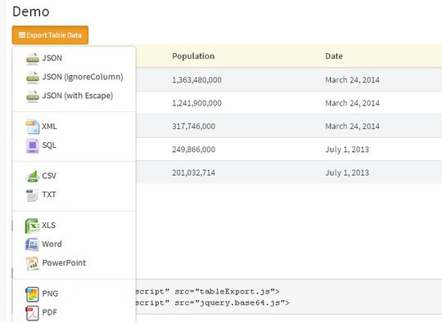Click the jquery.base64.js code line
This screenshot has height=322, width=442.
213,303
